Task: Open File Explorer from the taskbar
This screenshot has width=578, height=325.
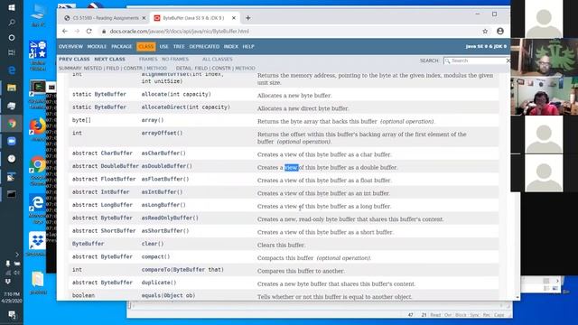Action: (12, 88)
